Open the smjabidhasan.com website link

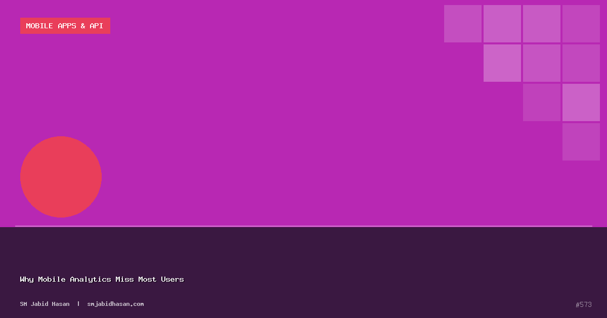pos(115,304)
